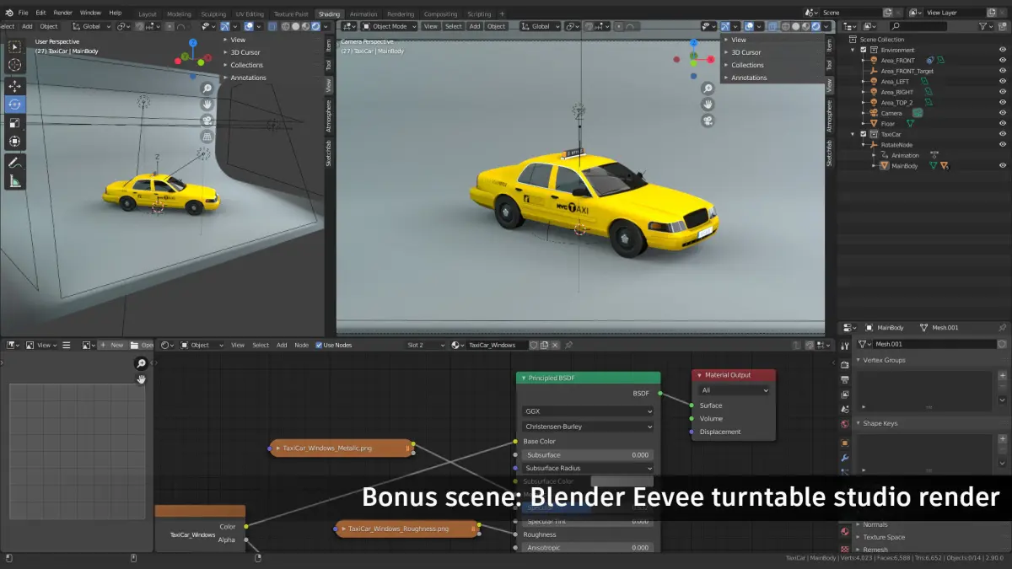Screen dimensions: 1012x569
Task: Click View button in camera viewport header
Action: click(x=431, y=26)
